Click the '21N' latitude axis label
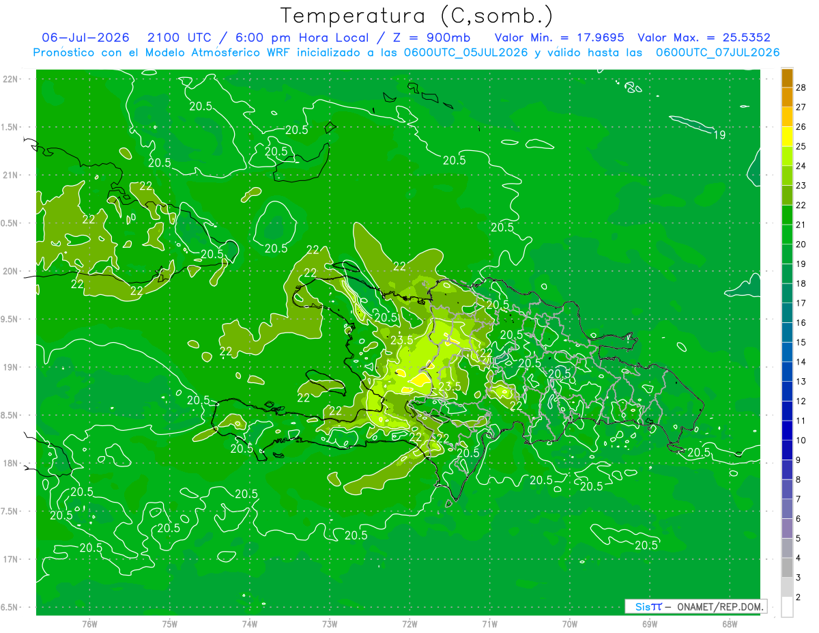This screenshot has width=819, height=633. [x=11, y=175]
